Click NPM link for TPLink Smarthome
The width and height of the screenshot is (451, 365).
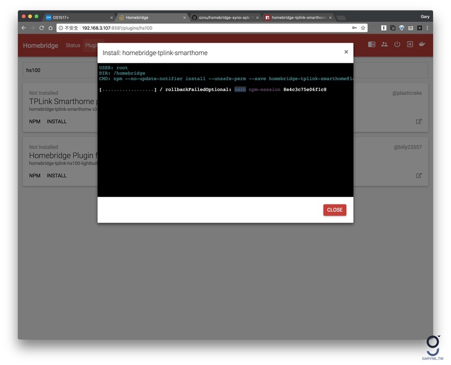click(35, 121)
